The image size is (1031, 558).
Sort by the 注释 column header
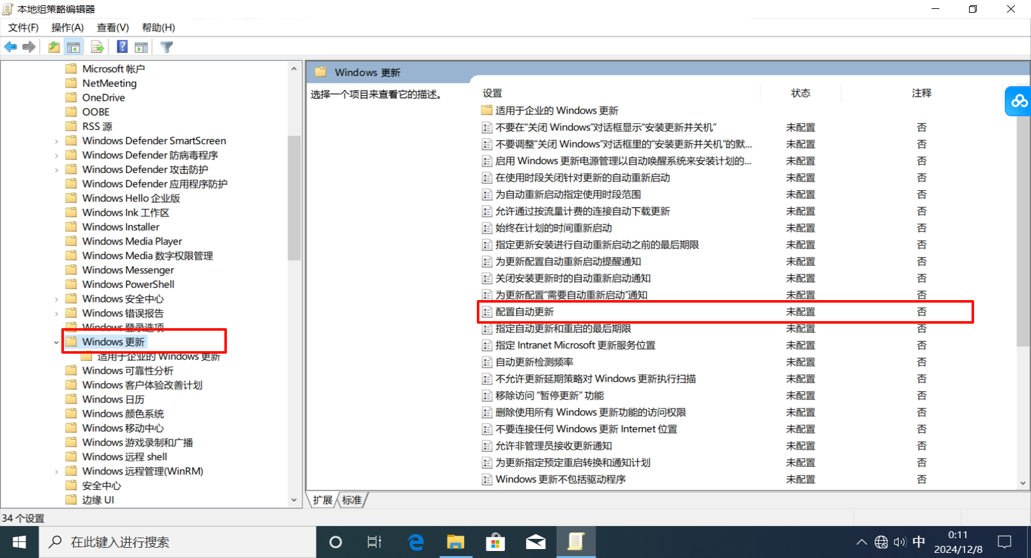click(922, 93)
